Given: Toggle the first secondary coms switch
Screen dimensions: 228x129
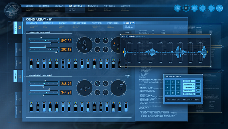Looking at the screenshot, I should (x=31, y=108).
